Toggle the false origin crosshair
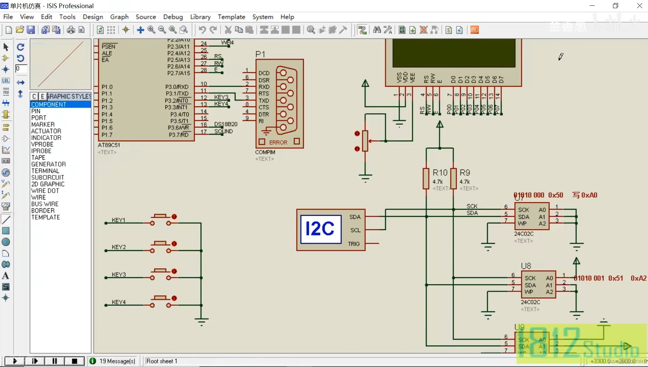 pyautogui.click(x=126, y=30)
